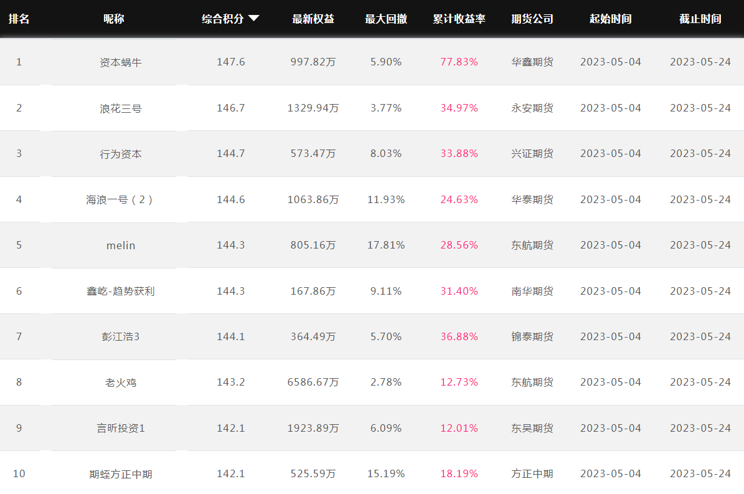Select return rate 34.97%
The image size is (744, 494).
(x=459, y=108)
